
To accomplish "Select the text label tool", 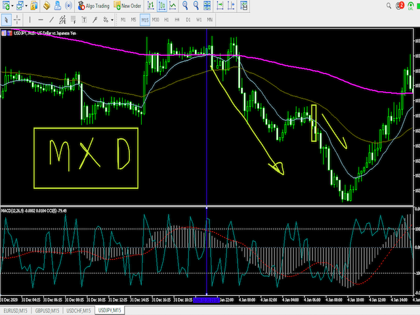I will 84,20.
